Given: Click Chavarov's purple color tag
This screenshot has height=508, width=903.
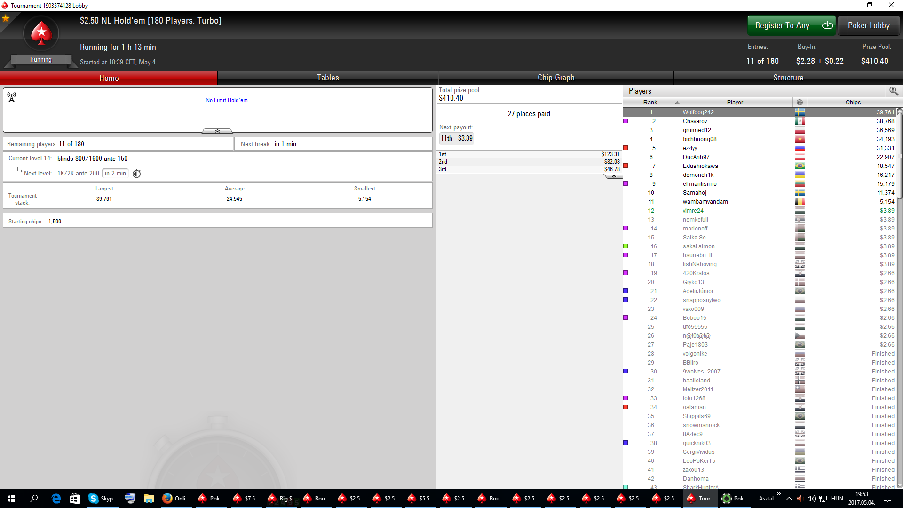Looking at the screenshot, I should pyautogui.click(x=626, y=121).
